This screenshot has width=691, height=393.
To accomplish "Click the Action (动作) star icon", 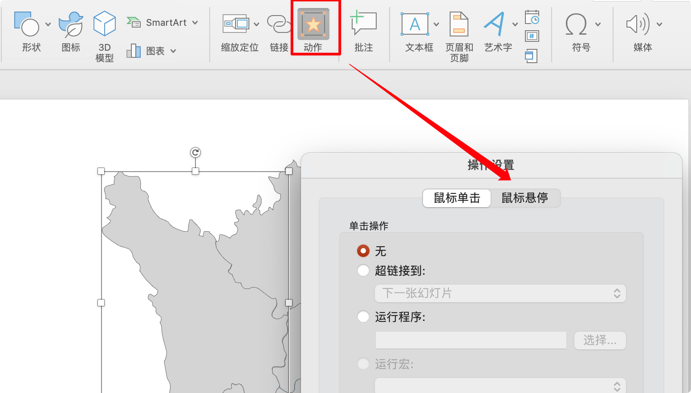I will [313, 24].
